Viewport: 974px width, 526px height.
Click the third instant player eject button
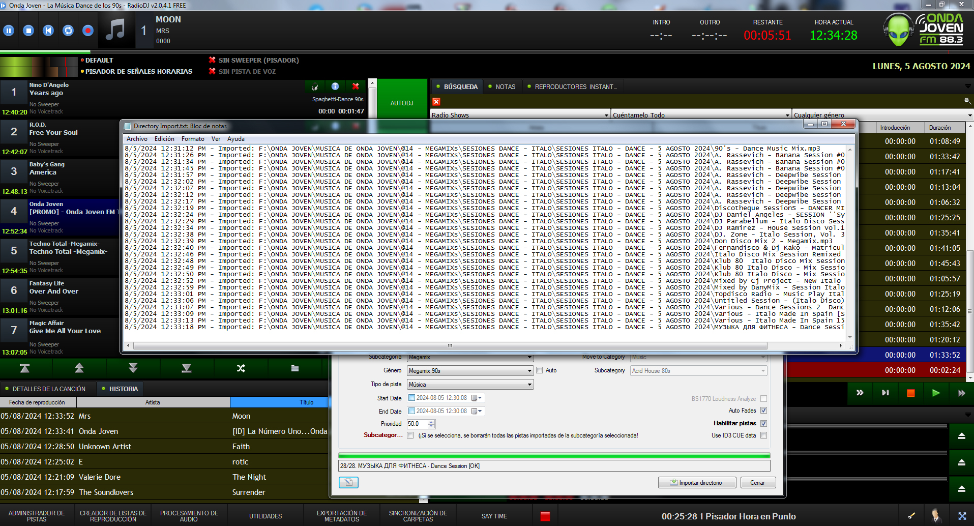[x=962, y=489]
